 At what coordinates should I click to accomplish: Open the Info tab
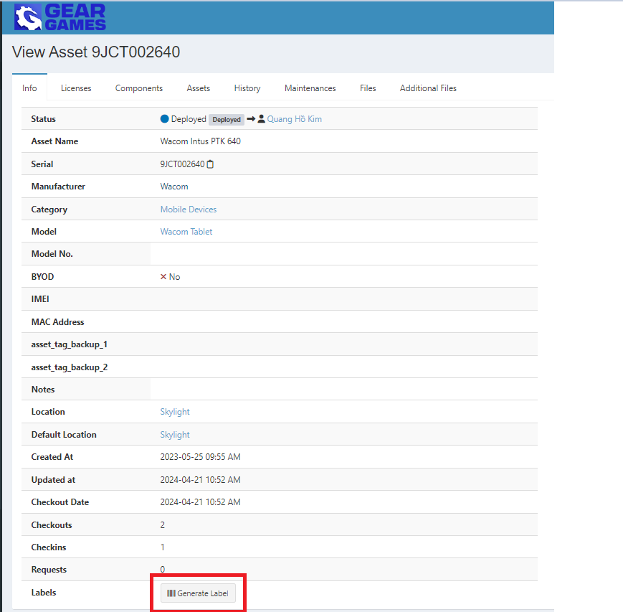[29, 88]
